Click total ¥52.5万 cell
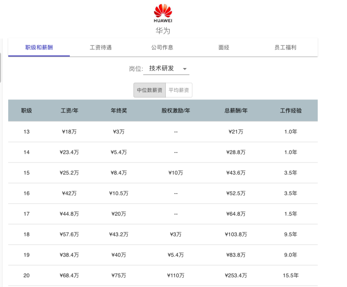Viewport: 347px width, 287px height. point(236,193)
